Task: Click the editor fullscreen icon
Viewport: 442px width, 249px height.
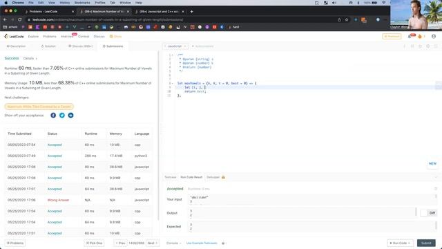Action: (436, 46)
